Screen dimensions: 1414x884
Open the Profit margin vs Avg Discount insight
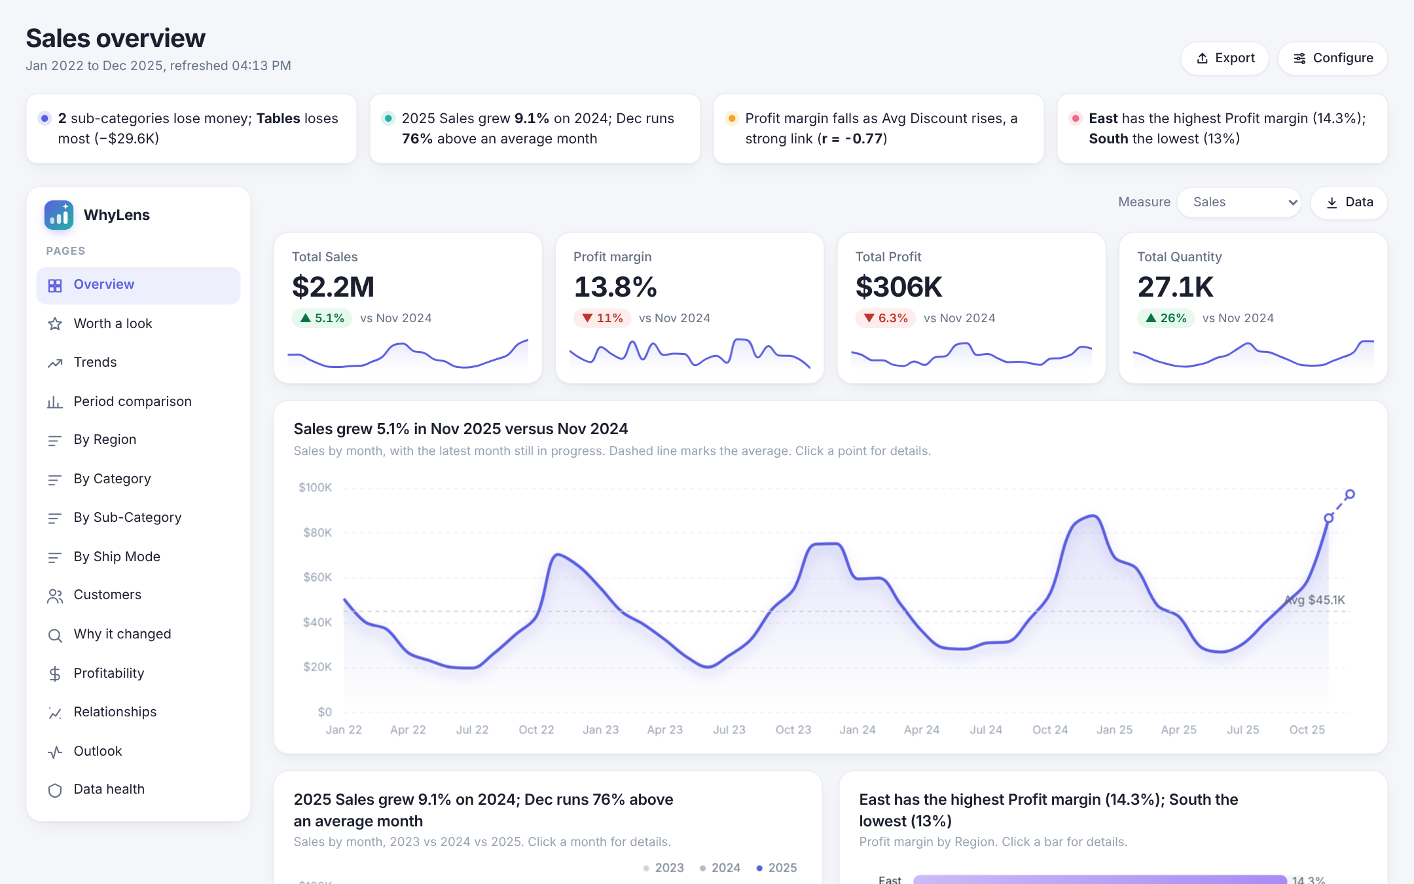click(879, 129)
